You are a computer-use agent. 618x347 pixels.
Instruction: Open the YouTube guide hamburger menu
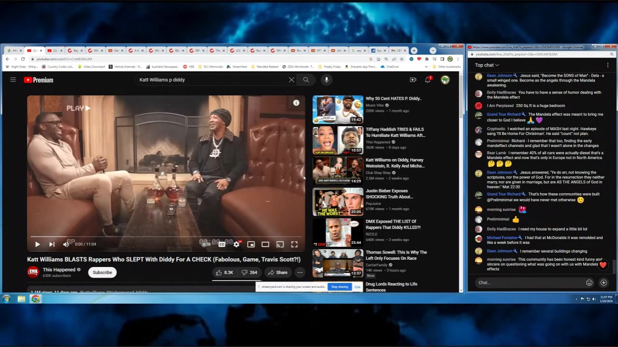[x=13, y=80]
